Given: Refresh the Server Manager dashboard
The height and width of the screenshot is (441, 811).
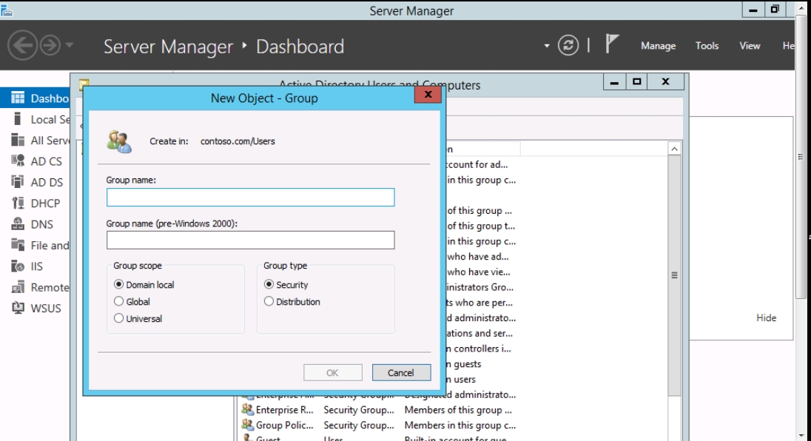Looking at the screenshot, I should [x=568, y=45].
